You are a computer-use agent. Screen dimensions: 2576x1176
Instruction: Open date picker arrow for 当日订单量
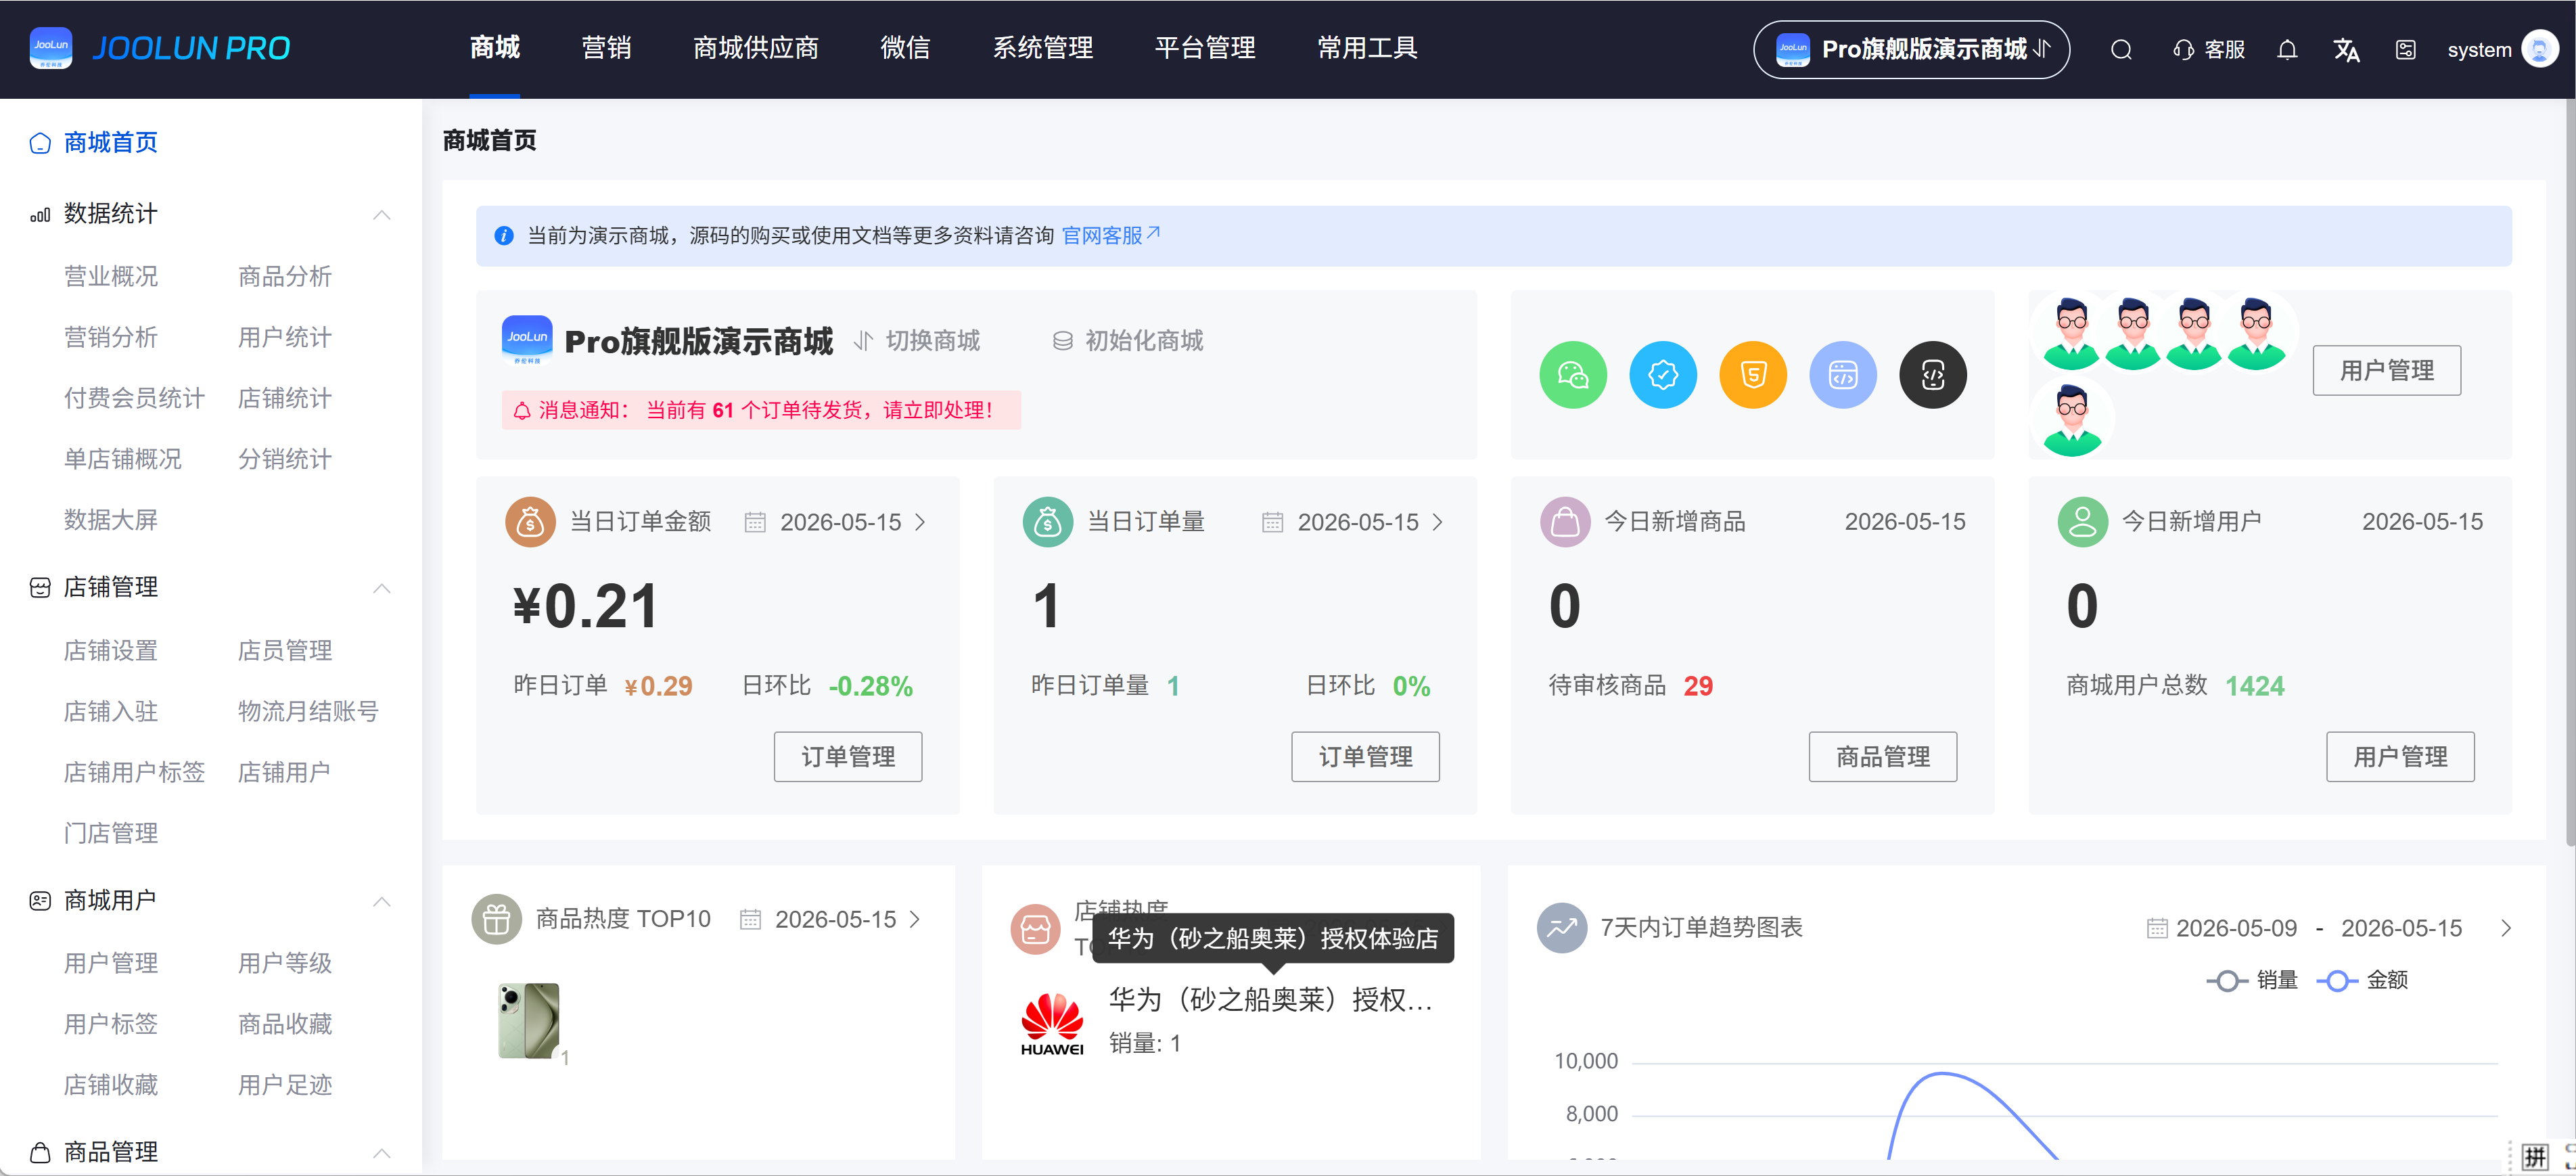tap(1438, 523)
